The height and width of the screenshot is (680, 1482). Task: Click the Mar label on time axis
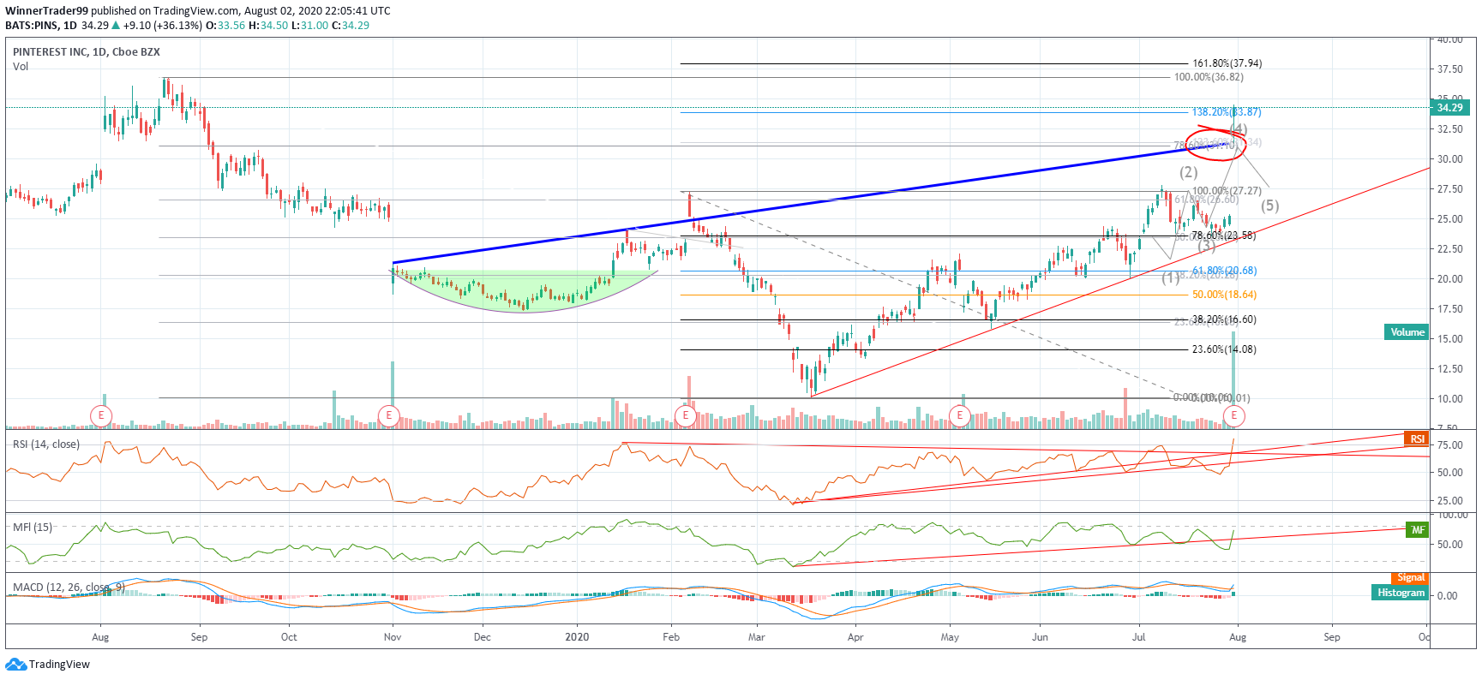click(756, 637)
